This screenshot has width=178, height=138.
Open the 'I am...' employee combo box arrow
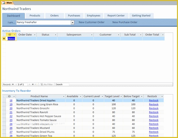[x=72, y=22]
